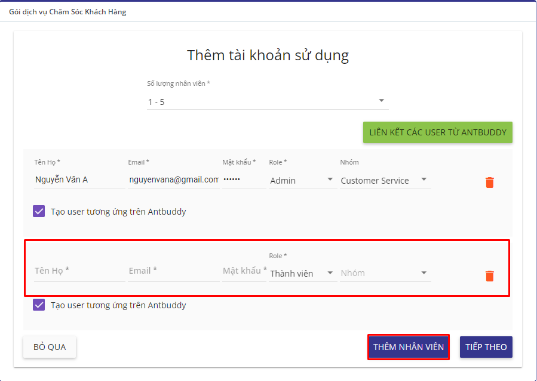
Task: Expand the empty Nhóm dropdown in second row
Action: pyautogui.click(x=385, y=273)
